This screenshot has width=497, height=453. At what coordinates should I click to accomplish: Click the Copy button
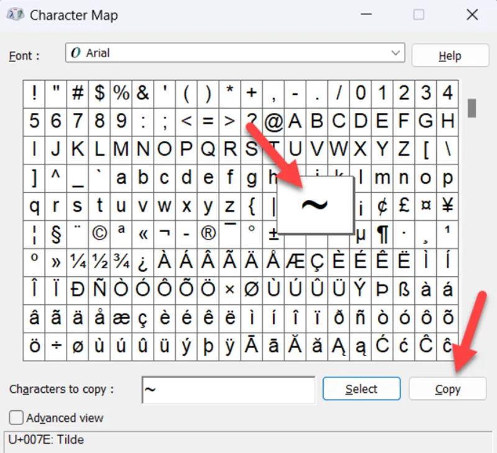coord(447,389)
